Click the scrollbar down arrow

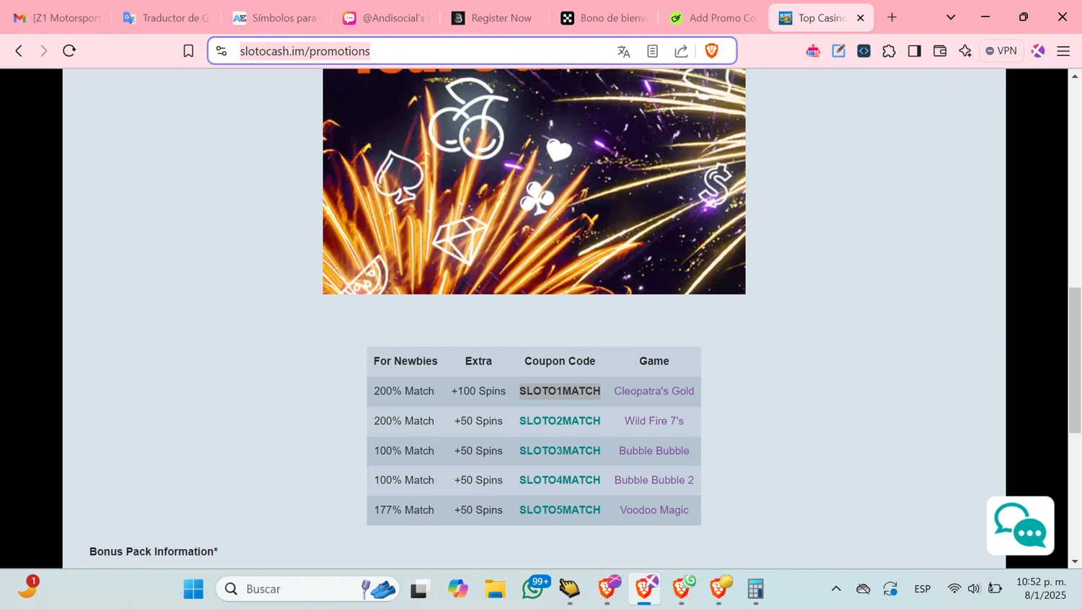click(x=1075, y=561)
